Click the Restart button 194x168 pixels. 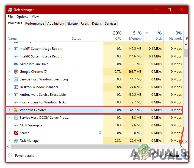[x=174, y=156]
